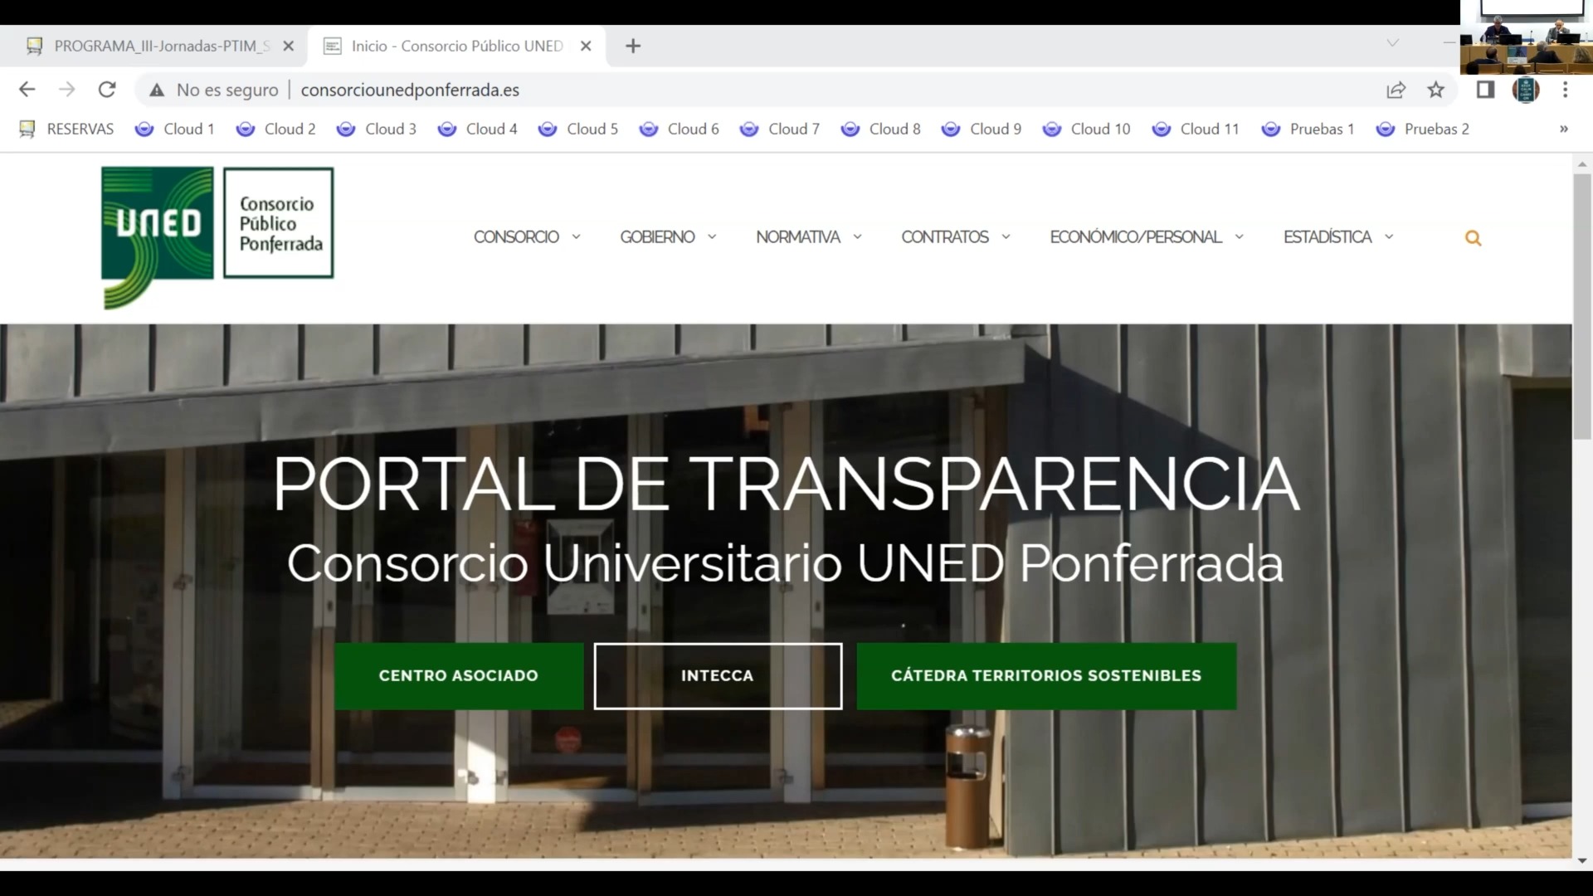Click the website search magnifier icon
Image resolution: width=1593 pixels, height=896 pixels.
[x=1473, y=238]
